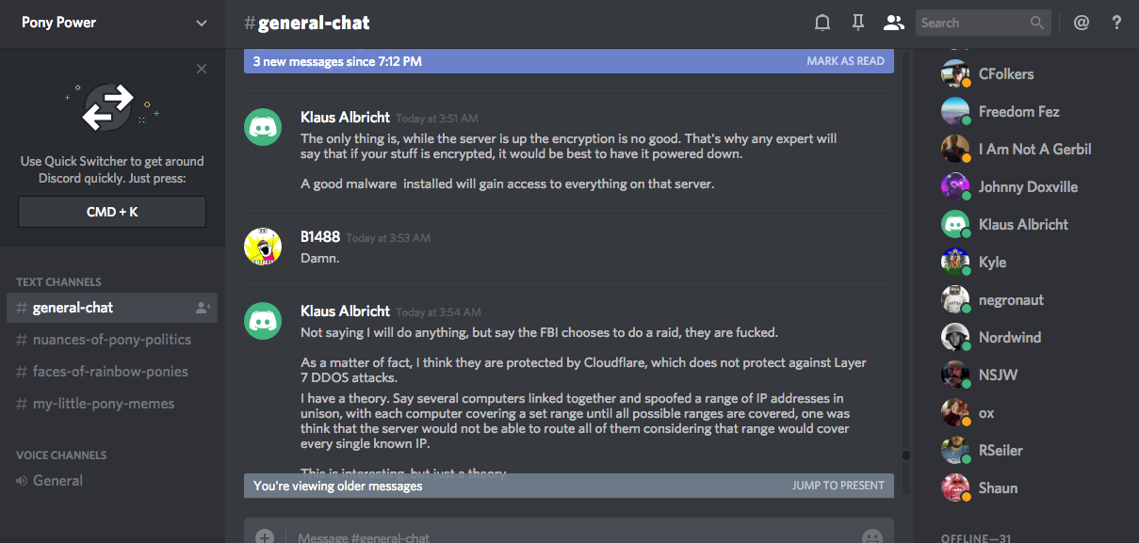Open Johnny Doxville's member profile

(x=1027, y=186)
